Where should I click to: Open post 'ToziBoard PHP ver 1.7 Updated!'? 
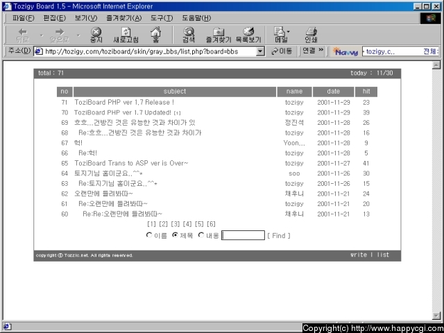click(123, 112)
